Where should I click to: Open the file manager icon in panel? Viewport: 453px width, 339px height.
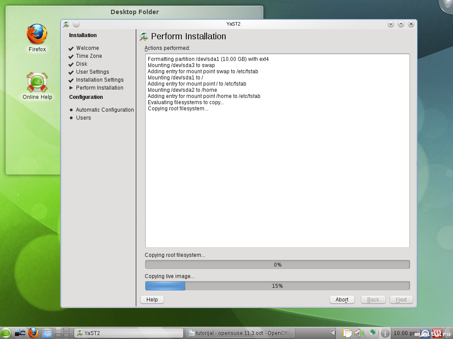click(x=47, y=333)
